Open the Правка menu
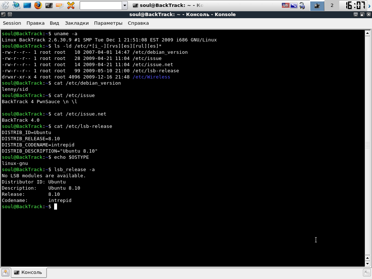 [35, 23]
